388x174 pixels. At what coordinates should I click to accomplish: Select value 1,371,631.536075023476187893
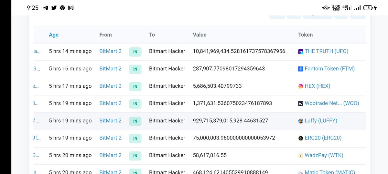pos(232,103)
